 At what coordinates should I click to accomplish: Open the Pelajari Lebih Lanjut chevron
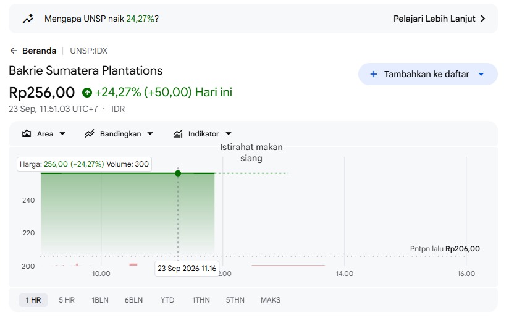tap(483, 19)
